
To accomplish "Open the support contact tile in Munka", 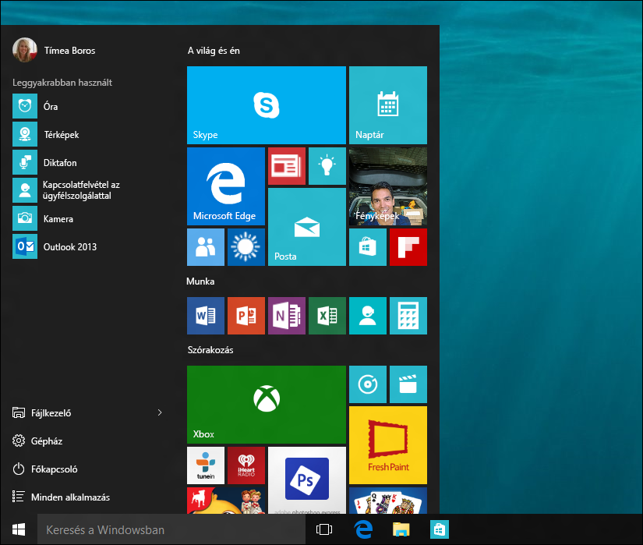I will pyautogui.click(x=368, y=316).
